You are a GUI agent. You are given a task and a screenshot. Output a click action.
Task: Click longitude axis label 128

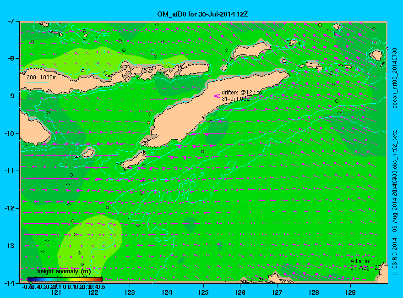tap(314, 292)
